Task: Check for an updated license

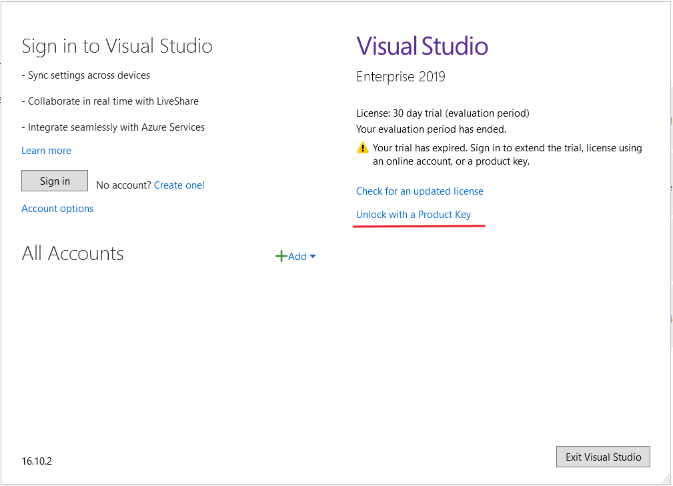Action: click(x=420, y=191)
